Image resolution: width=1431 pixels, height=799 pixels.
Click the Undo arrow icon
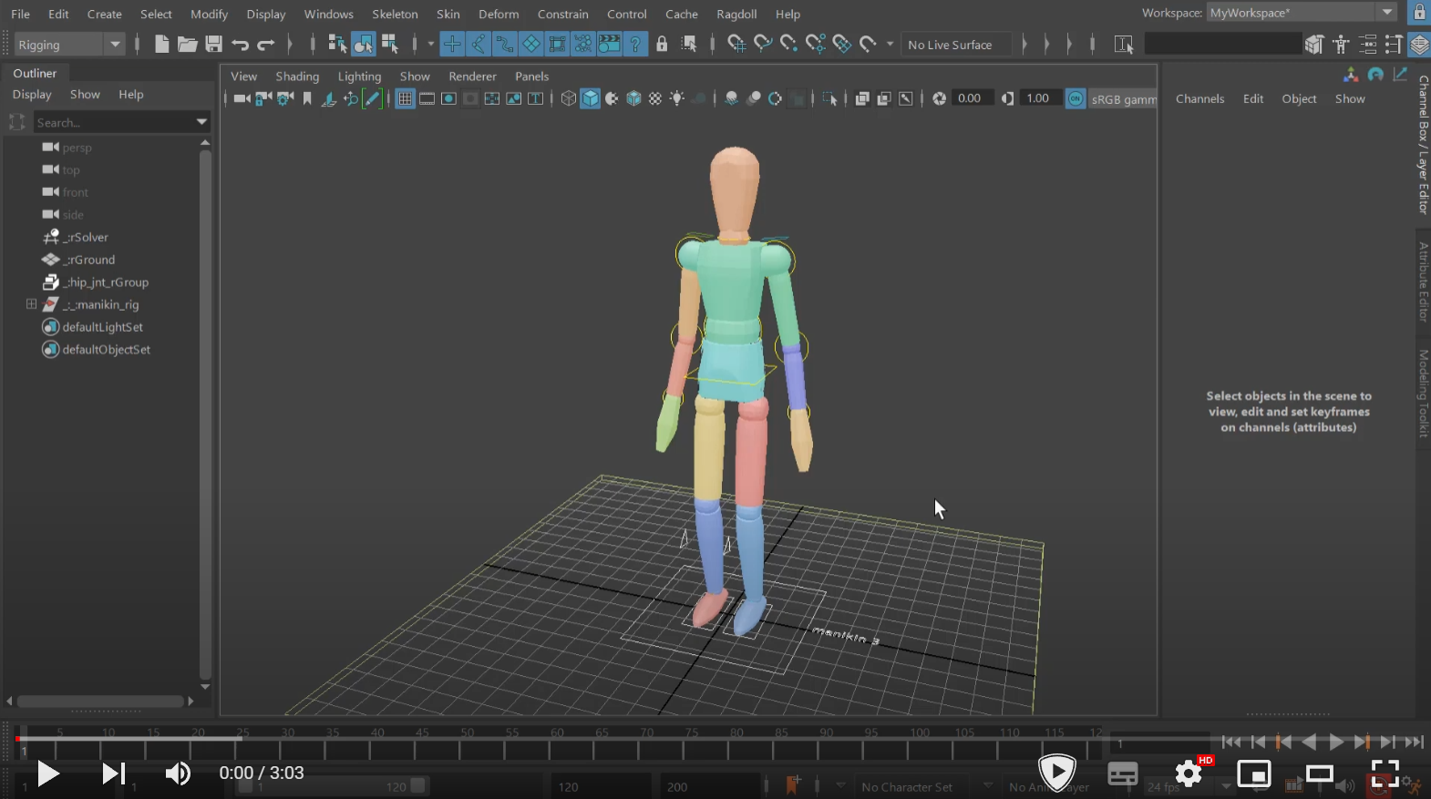tap(240, 44)
